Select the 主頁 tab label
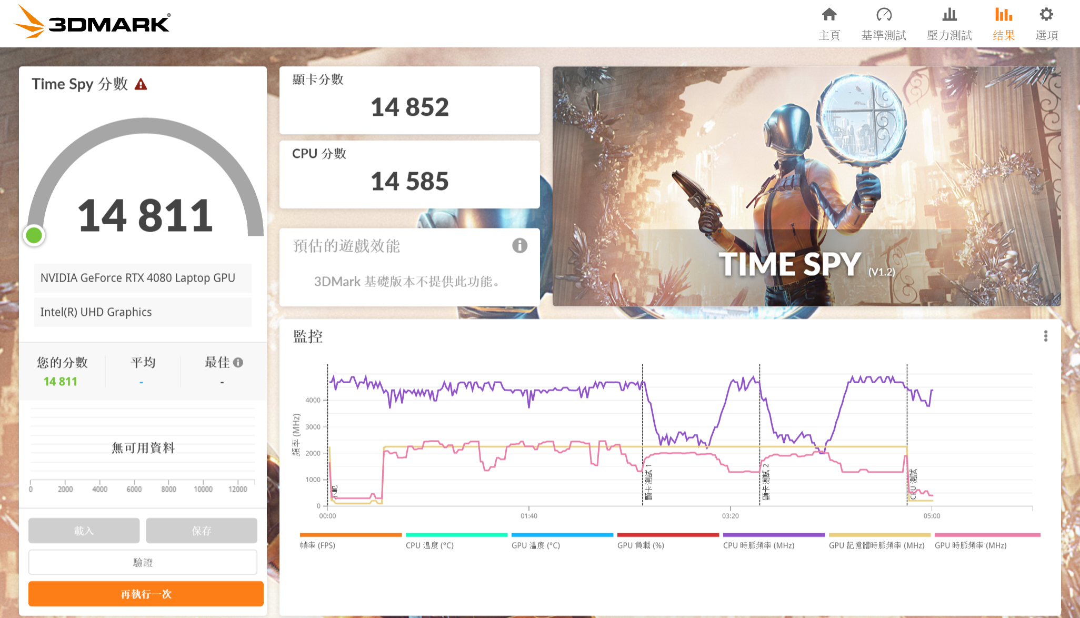The image size is (1080, 618). (x=829, y=35)
